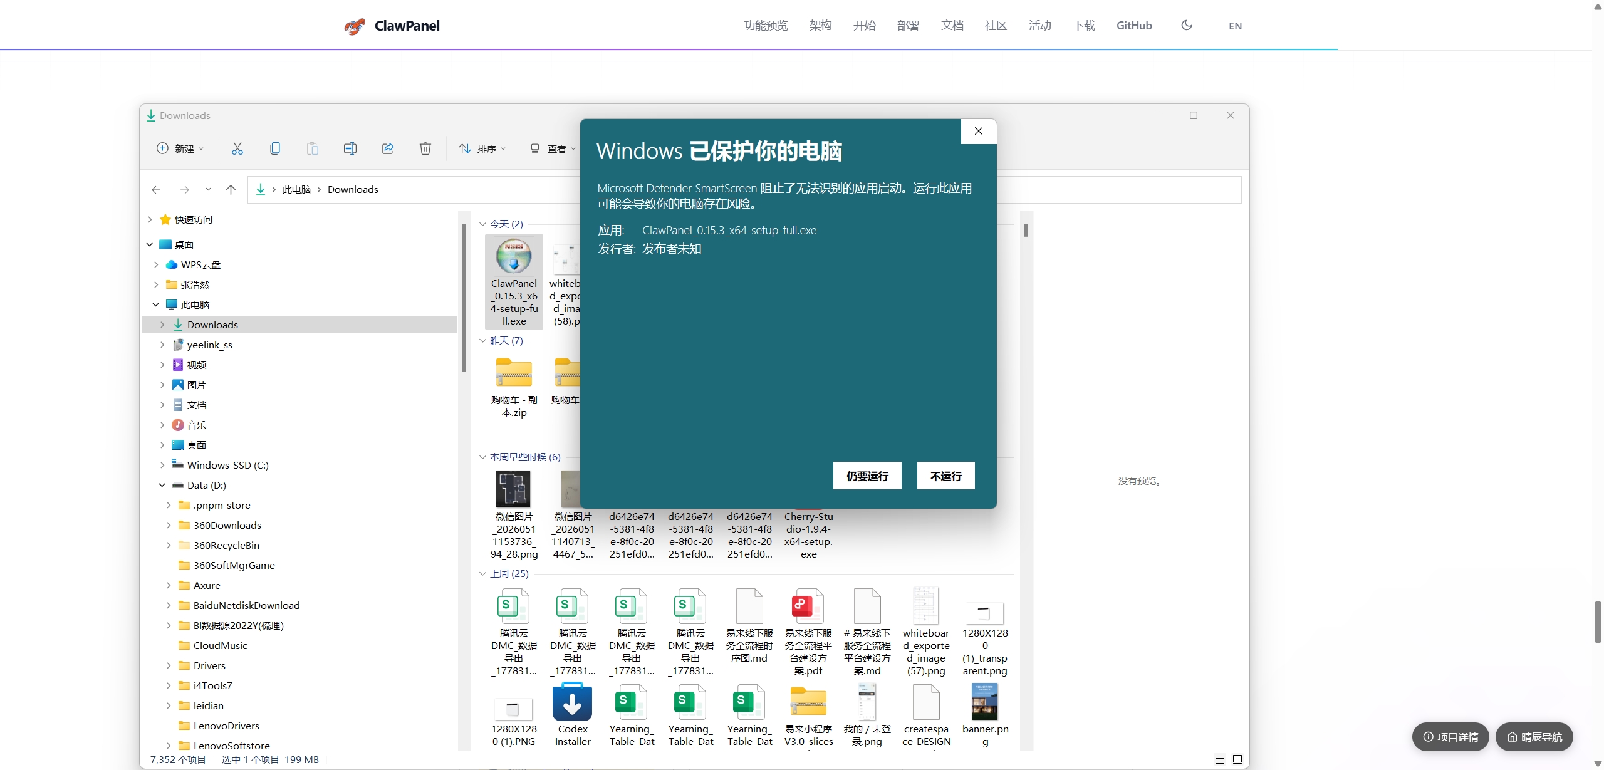Image resolution: width=1604 pixels, height=770 pixels.
Task: Open 下载 page in site navigation
Action: tap(1083, 26)
